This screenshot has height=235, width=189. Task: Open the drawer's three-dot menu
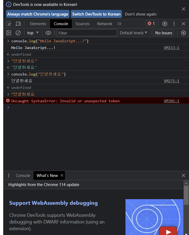pyautogui.click(x=9, y=175)
